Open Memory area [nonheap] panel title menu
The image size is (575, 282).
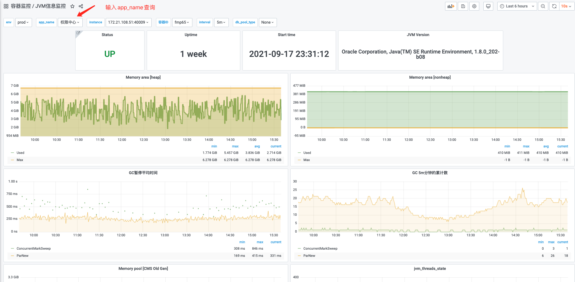(x=430, y=77)
